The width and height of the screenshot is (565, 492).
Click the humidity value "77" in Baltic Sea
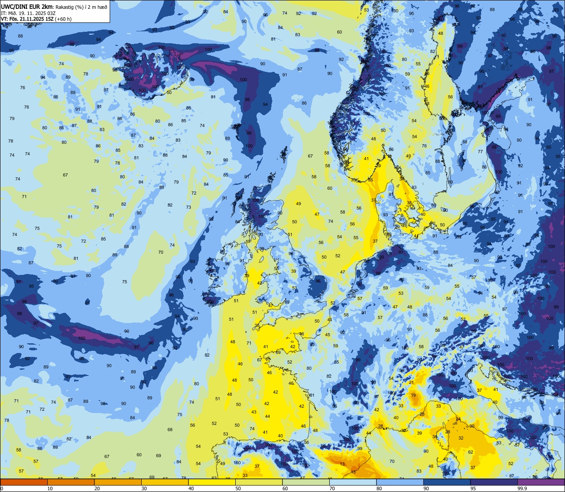[480, 151]
